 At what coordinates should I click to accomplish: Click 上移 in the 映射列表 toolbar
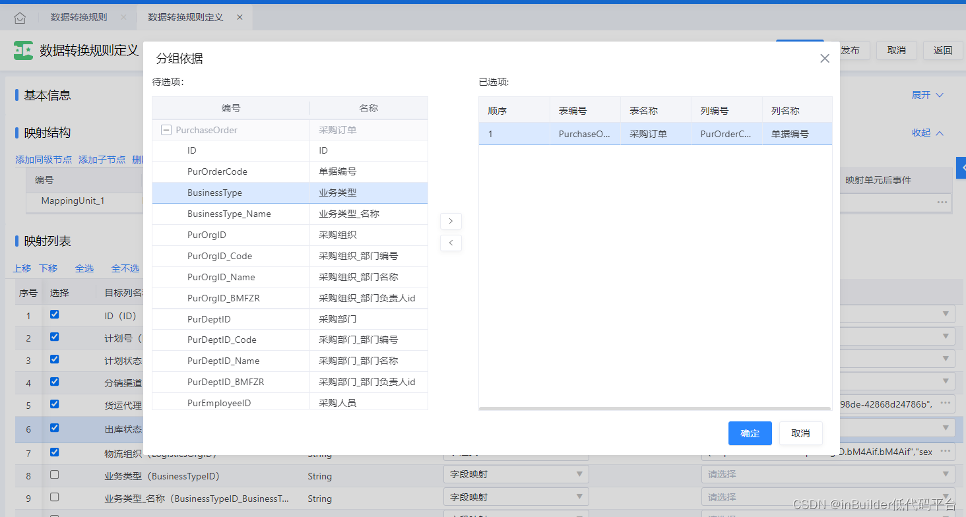click(x=22, y=268)
